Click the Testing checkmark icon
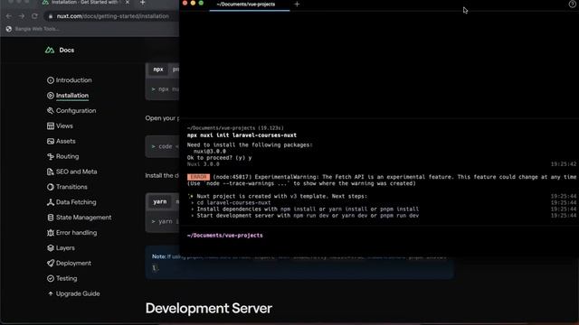 pos(51,279)
